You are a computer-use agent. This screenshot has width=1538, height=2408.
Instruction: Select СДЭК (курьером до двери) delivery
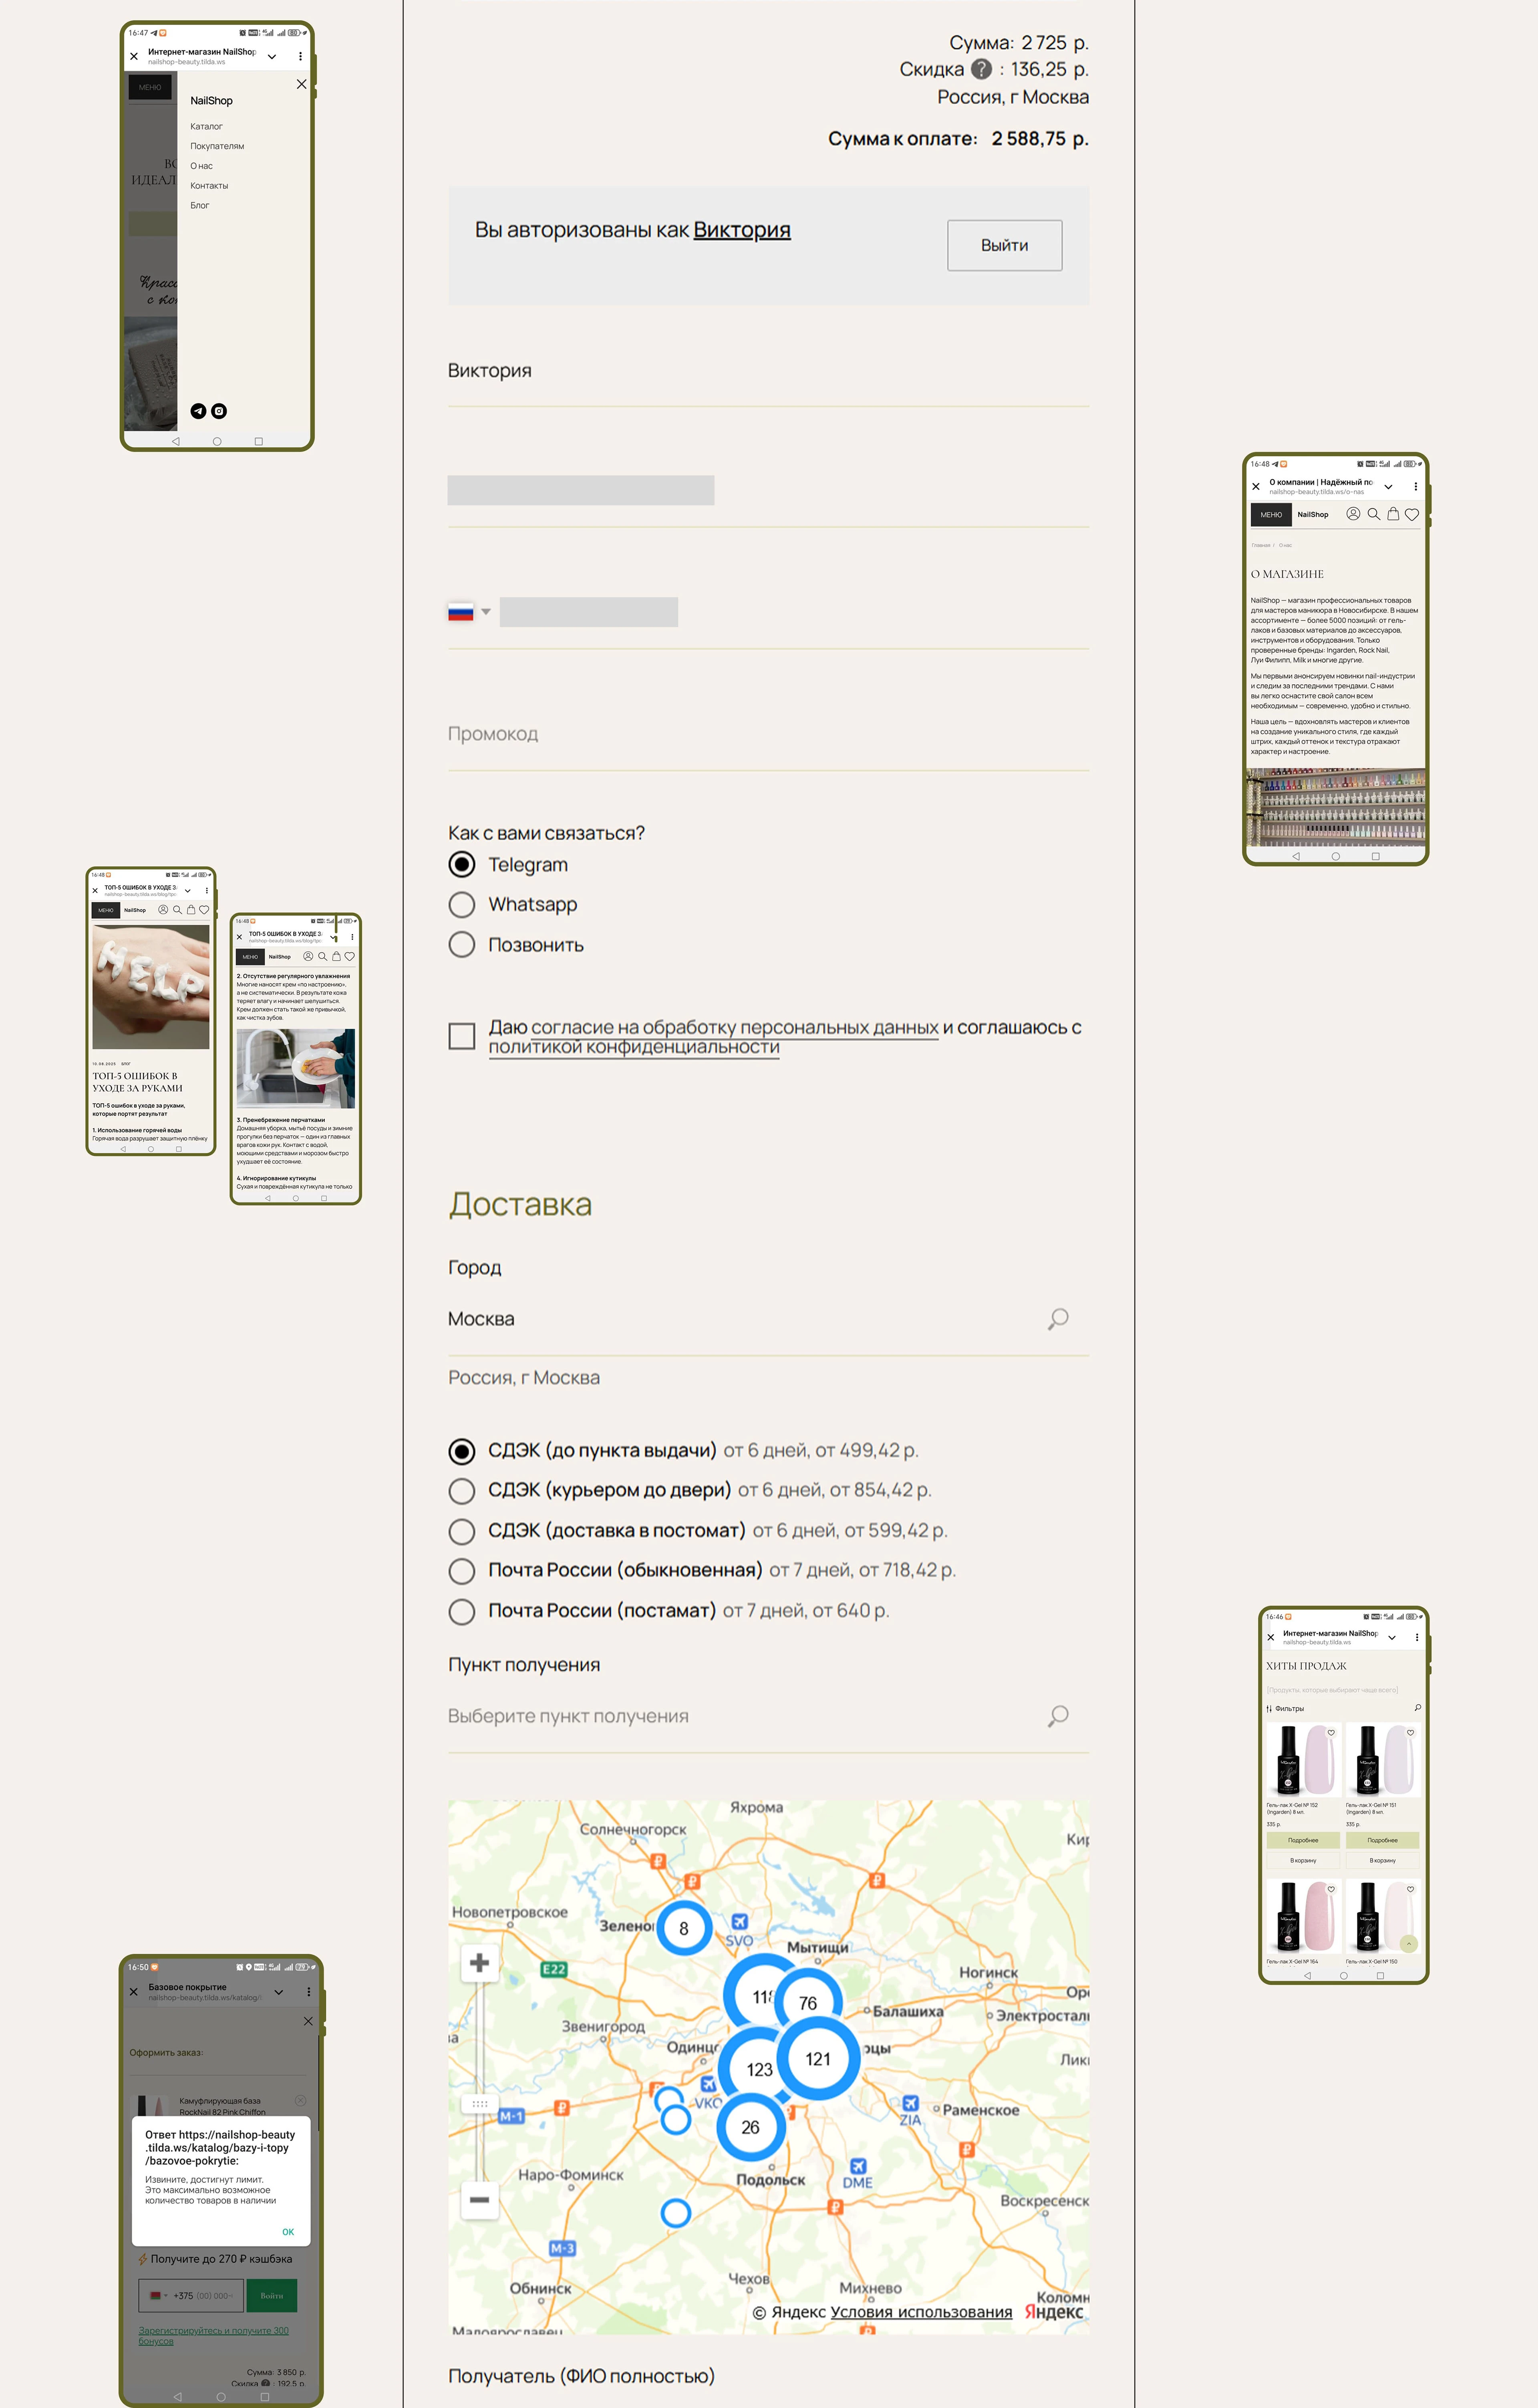(x=462, y=1491)
